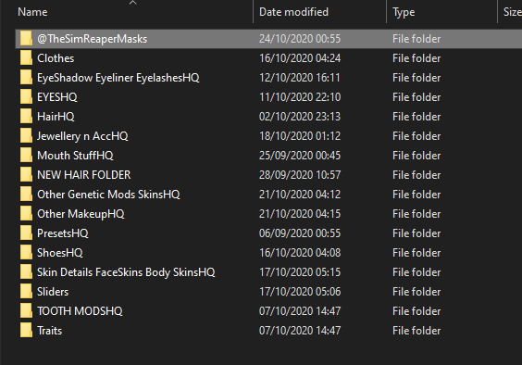Click the Other MakeupHQ folder icon
Viewport: 522px width, 365px height.
[x=26, y=214]
